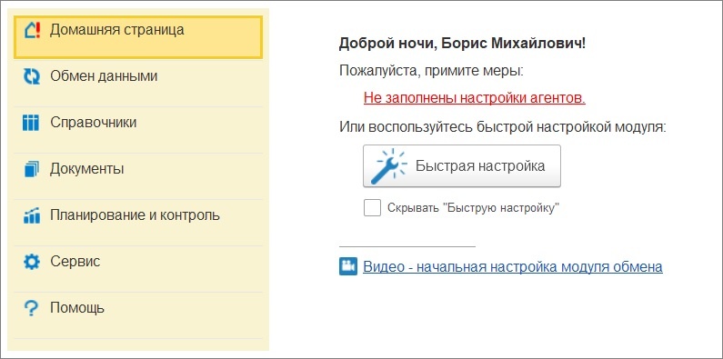
Task: Click the video camera icon near the link
Action: point(348,266)
